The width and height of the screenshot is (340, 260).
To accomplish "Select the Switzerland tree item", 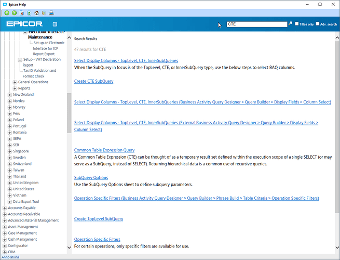I will click(x=22, y=164).
